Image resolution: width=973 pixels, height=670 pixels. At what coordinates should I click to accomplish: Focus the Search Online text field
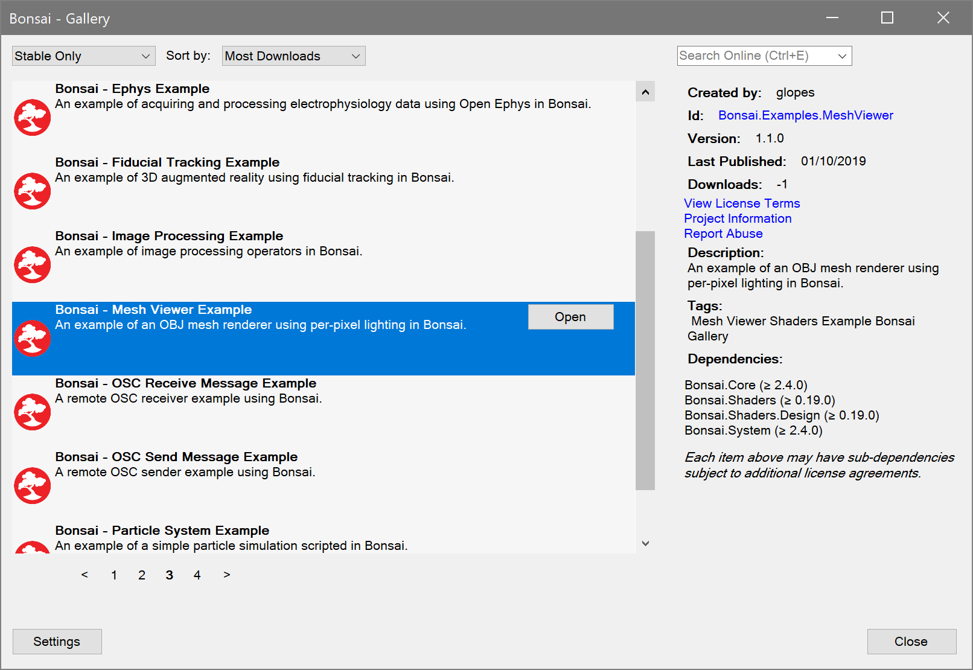[756, 56]
